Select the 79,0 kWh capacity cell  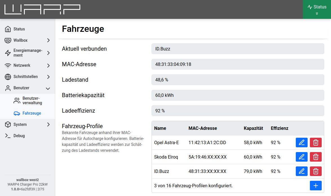(253, 171)
